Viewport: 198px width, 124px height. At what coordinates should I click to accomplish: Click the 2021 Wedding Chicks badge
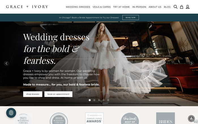click(23, 119)
